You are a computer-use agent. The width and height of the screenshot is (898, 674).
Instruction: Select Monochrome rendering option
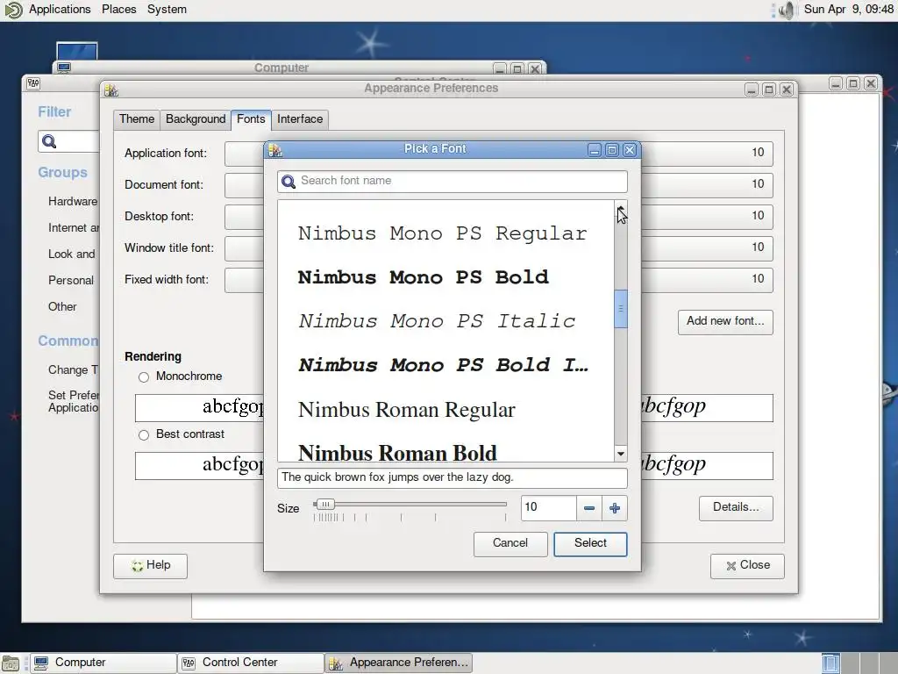pyautogui.click(x=144, y=377)
